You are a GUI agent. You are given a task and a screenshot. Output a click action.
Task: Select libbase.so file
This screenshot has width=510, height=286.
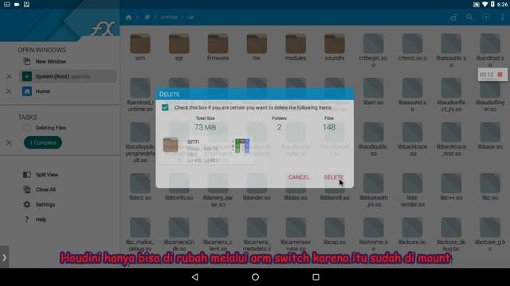tap(490, 136)
